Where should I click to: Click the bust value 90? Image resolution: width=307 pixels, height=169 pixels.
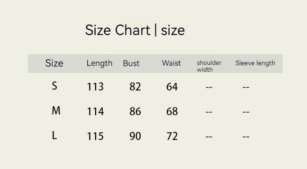click(x=135, y=136)
